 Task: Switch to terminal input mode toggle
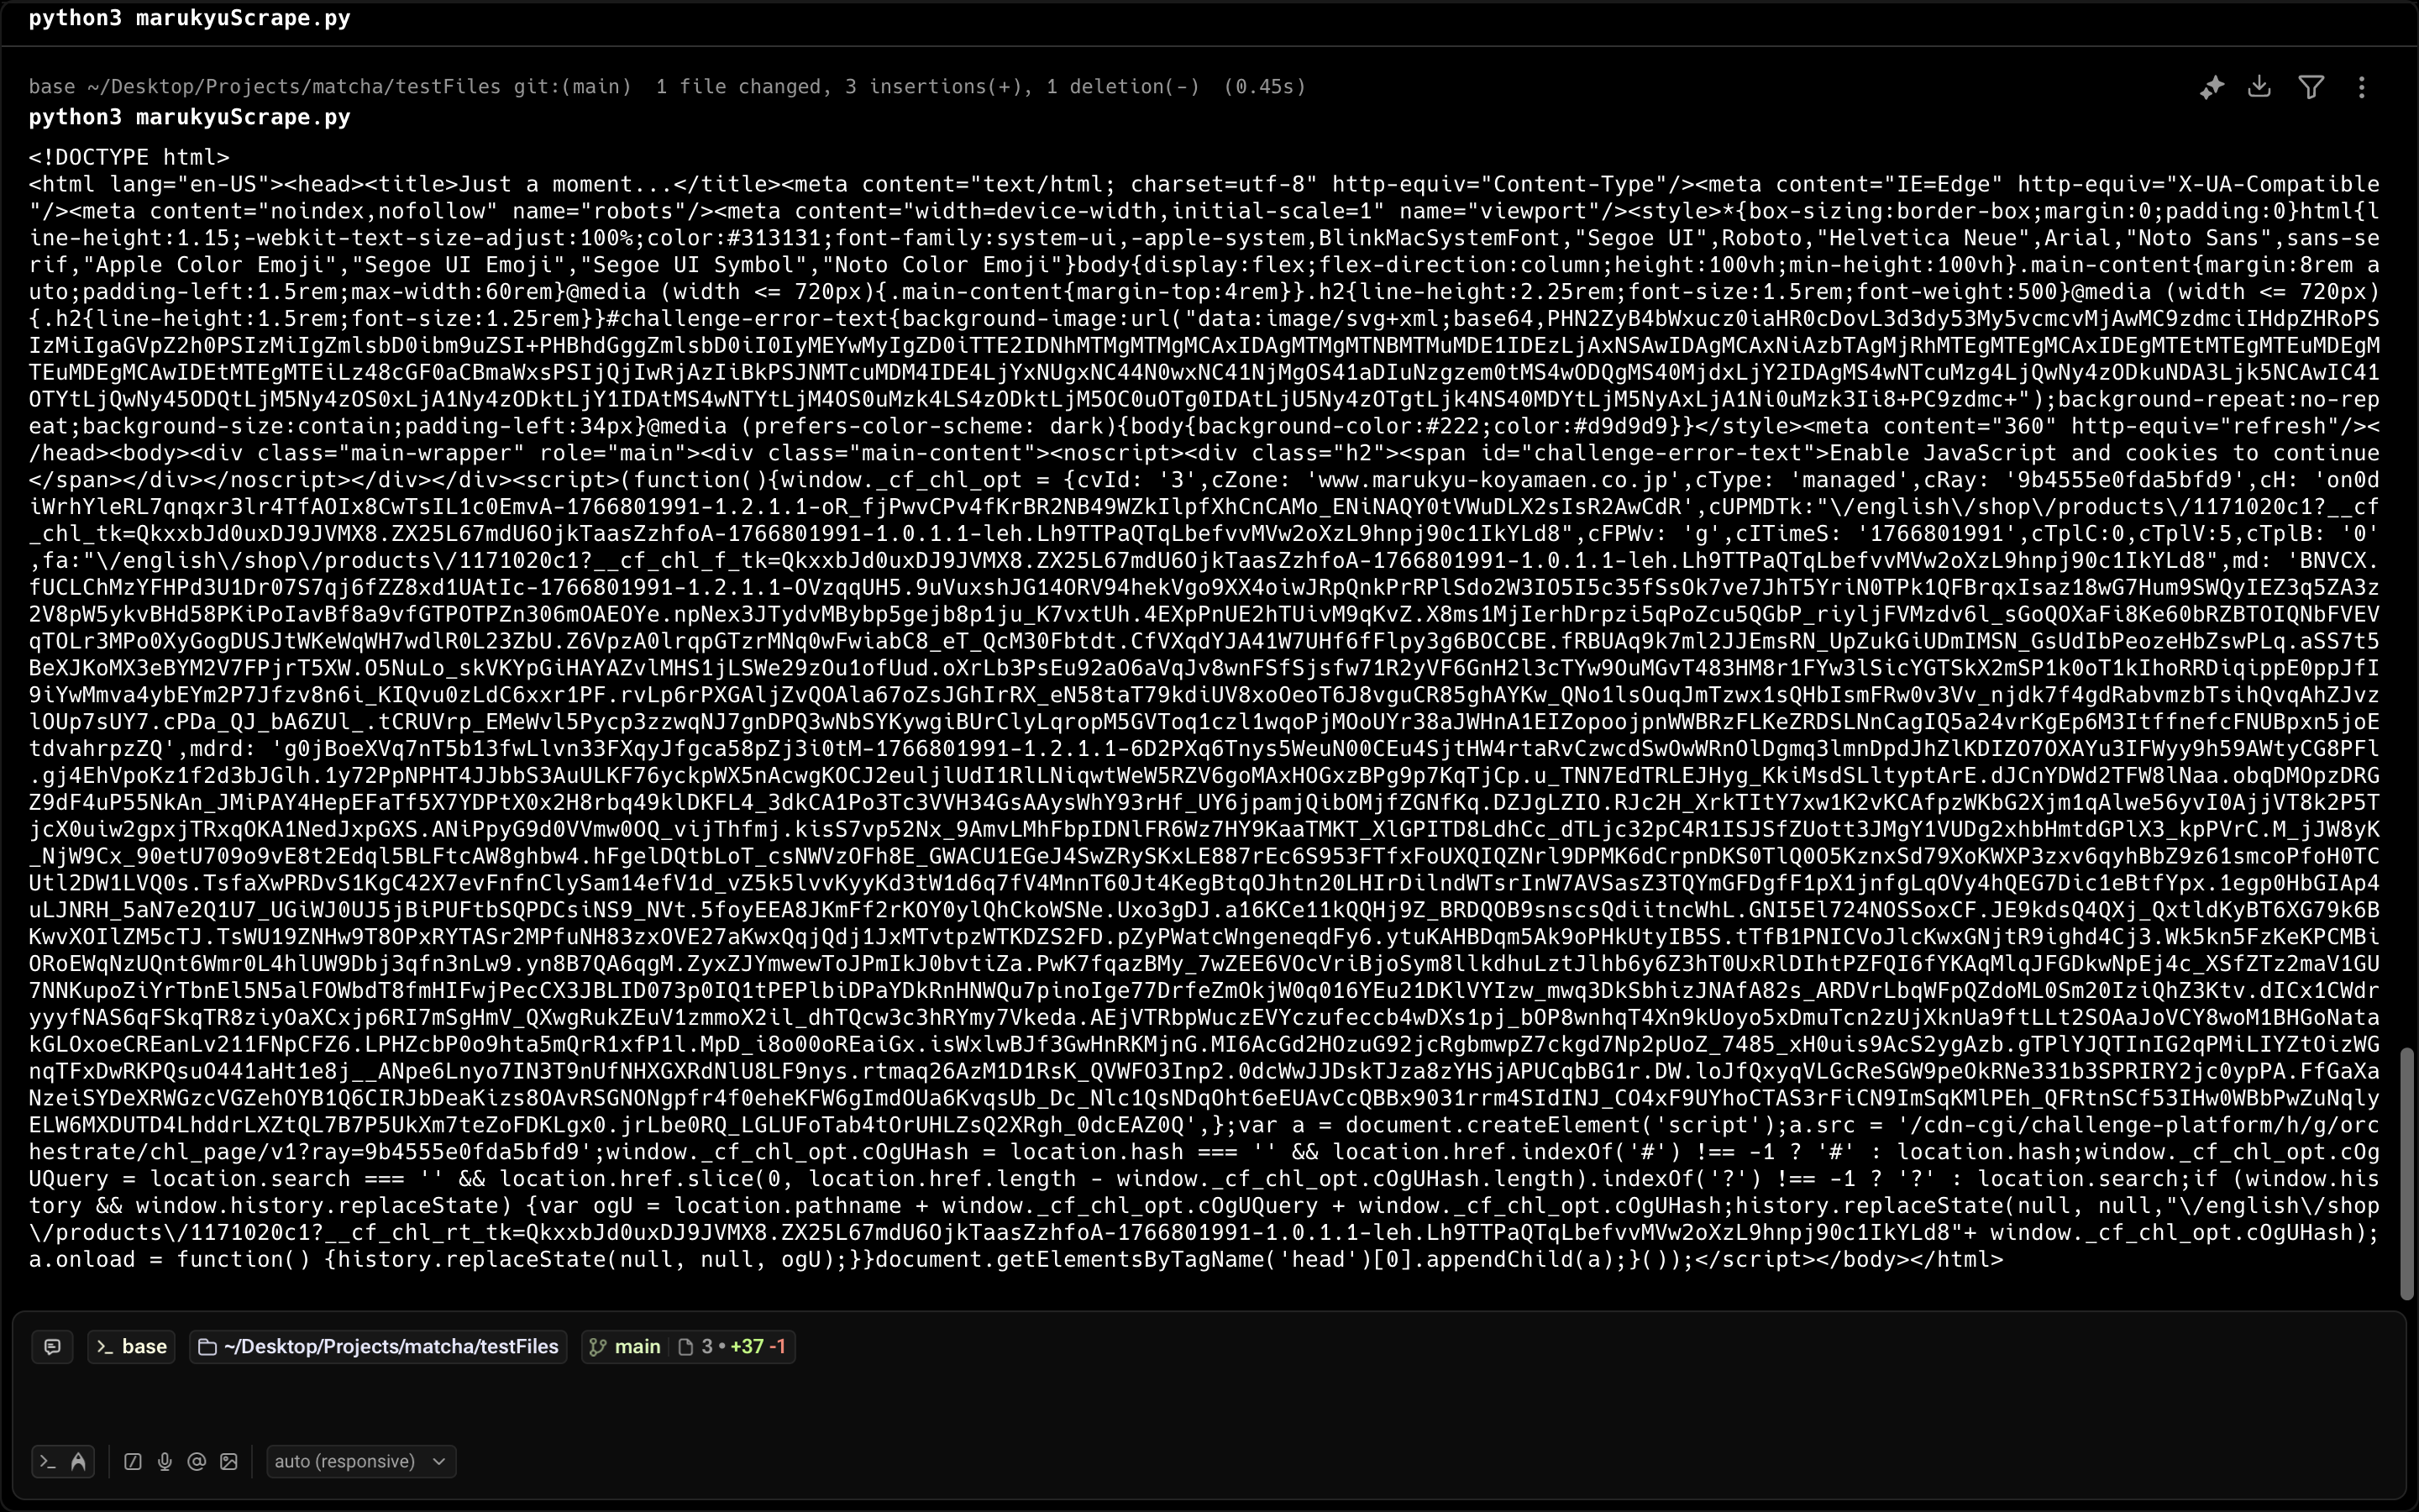[47, 1462]
